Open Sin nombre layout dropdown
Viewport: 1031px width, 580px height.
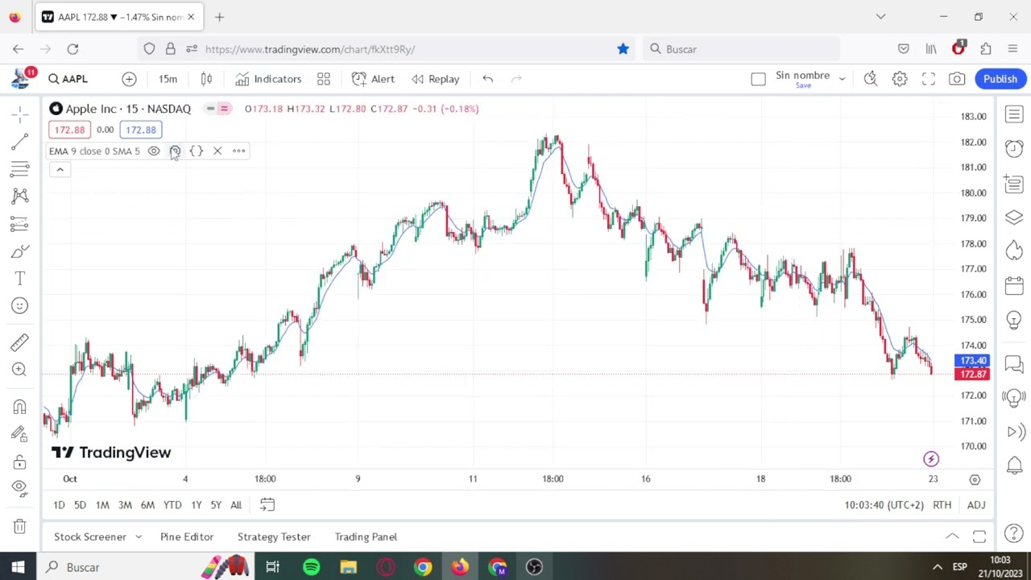coord(842,79)
